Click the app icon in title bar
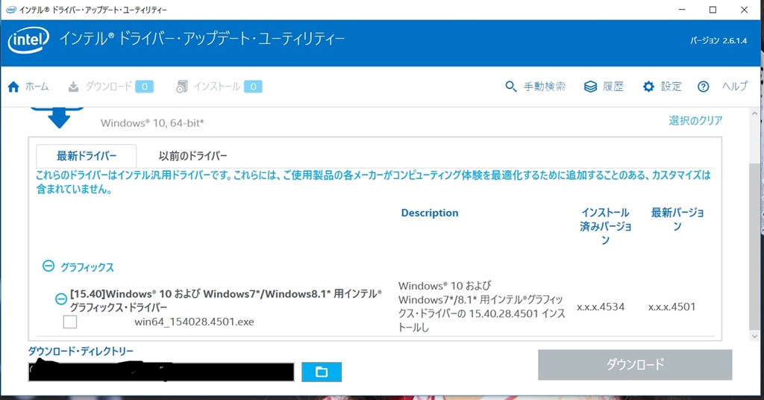The image size is (764, 400). tap(10, 10)
